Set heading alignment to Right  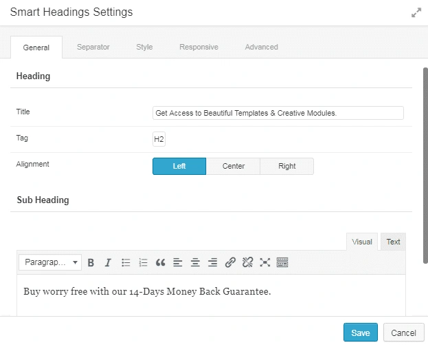click(287, 166)
